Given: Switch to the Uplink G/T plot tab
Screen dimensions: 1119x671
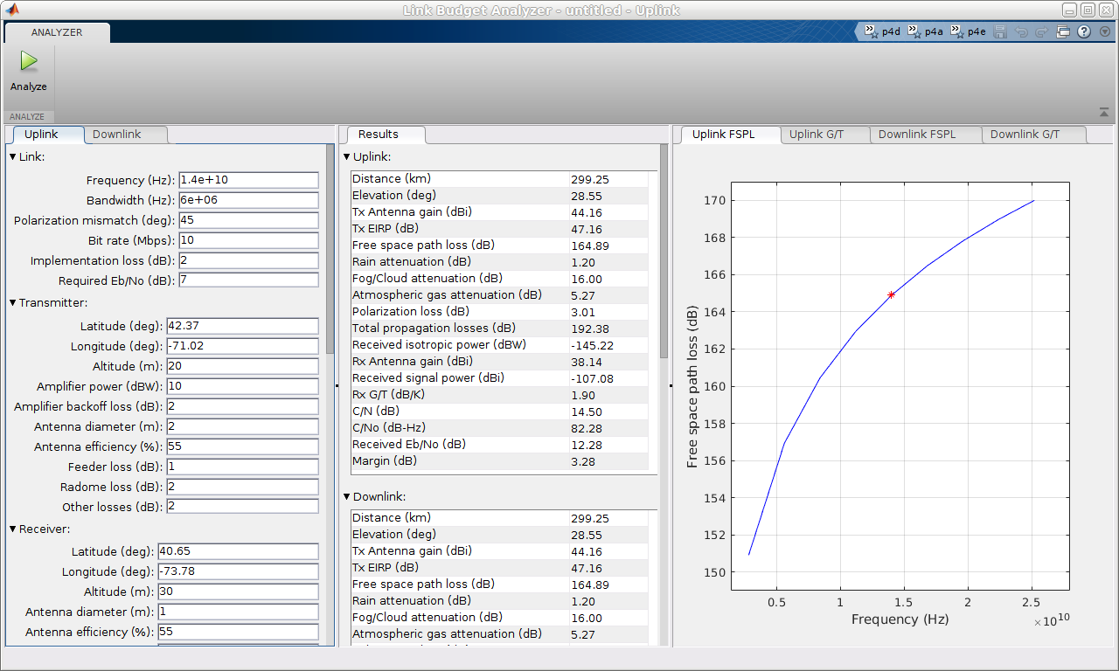Looking at the screenshot, I should coord(825,135).
